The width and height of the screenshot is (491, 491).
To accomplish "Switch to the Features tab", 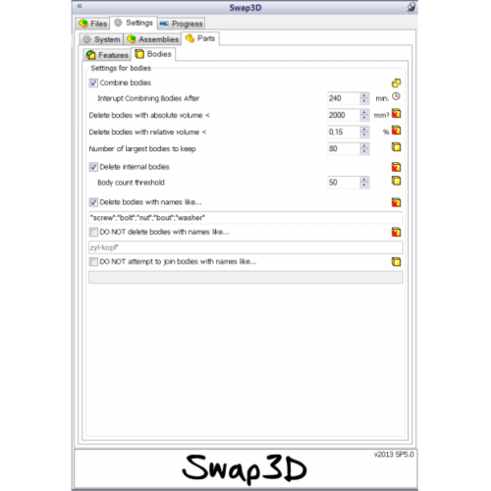I will click(x=107, y=55).
